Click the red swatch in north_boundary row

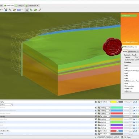(113, 131)
